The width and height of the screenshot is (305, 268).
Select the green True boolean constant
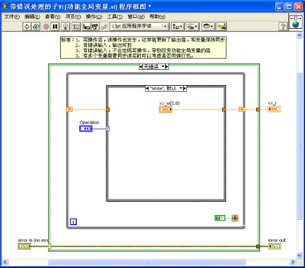[x=220, y=218]
